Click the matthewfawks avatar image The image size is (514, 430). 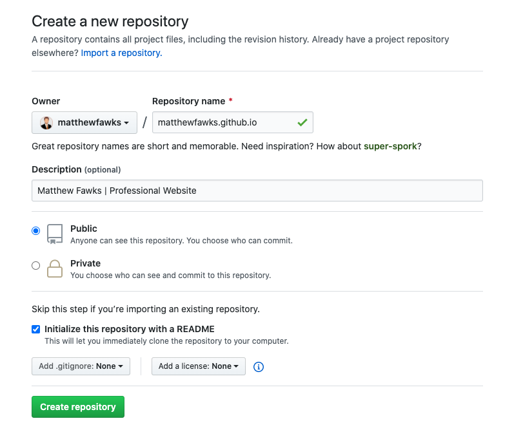coord(46,123)
